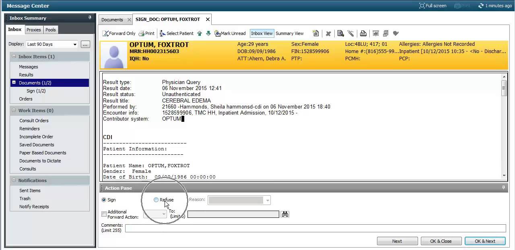Select the SIGN_DOC: OPTUM, FOXTROT tab
Viewport: 515px width, 250px height.
(168, 19)
